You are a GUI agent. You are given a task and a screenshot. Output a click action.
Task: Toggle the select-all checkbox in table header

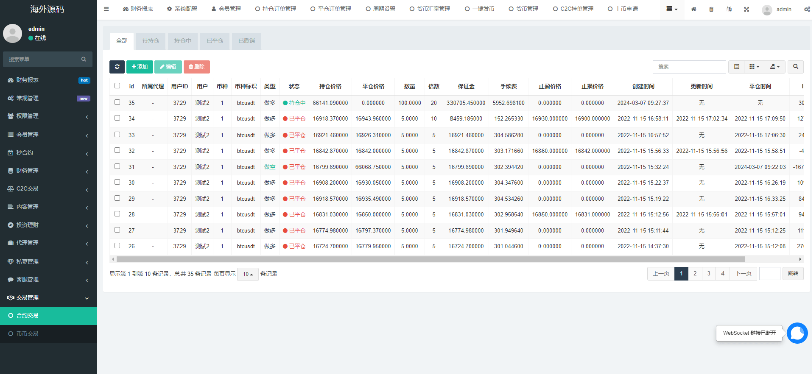tap(117, 86)
